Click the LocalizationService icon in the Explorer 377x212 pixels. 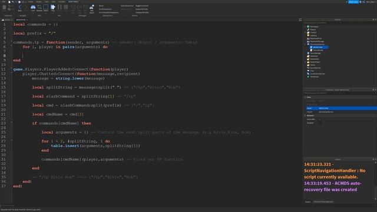click(308, 74)
